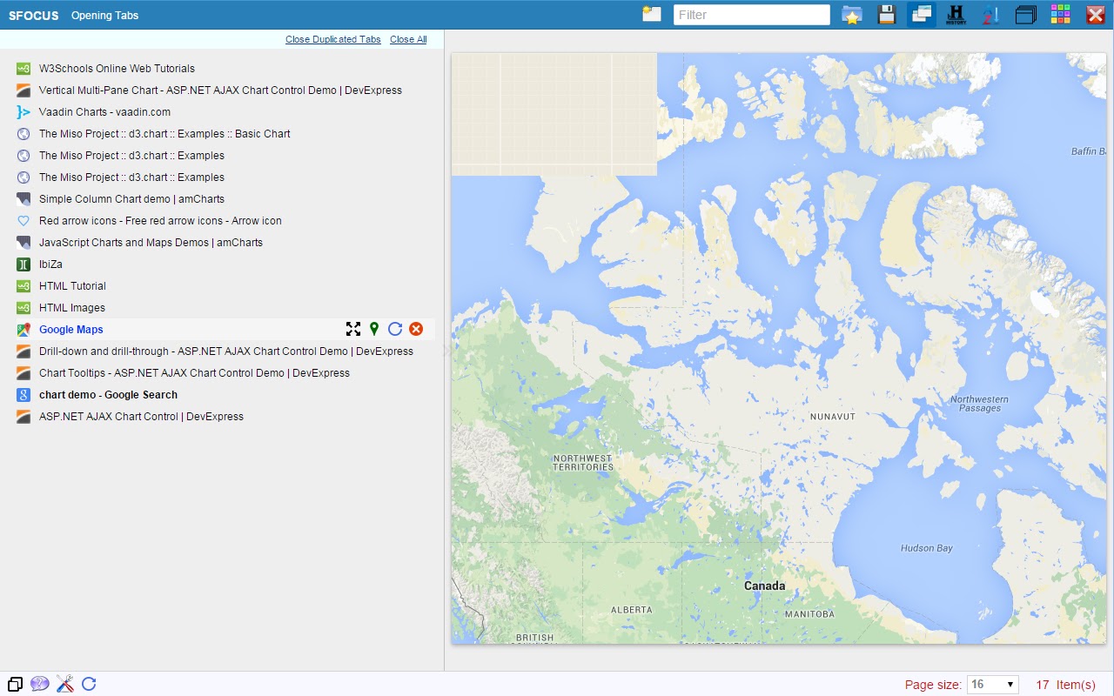Close the Google Maps tab
This screenshot has width=1114, height=696.
(x=416, y=329)
